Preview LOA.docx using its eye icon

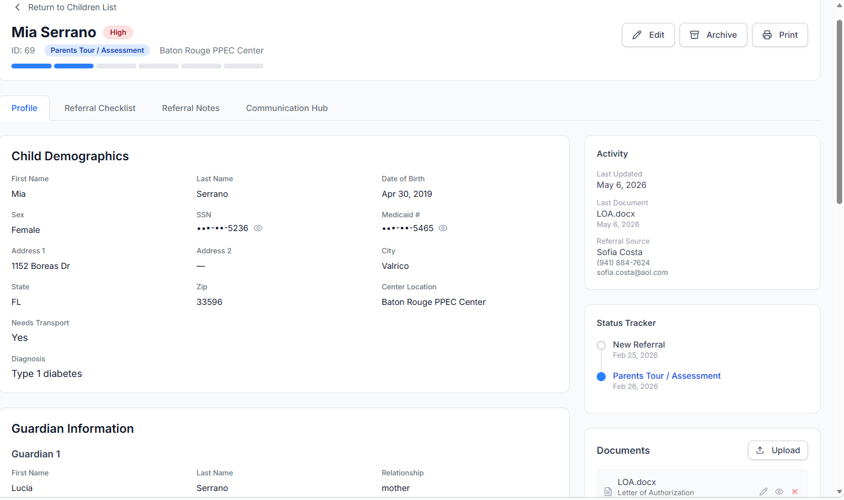point(779,492)
